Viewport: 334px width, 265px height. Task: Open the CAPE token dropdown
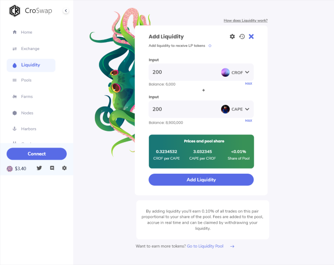pos(236,109)
